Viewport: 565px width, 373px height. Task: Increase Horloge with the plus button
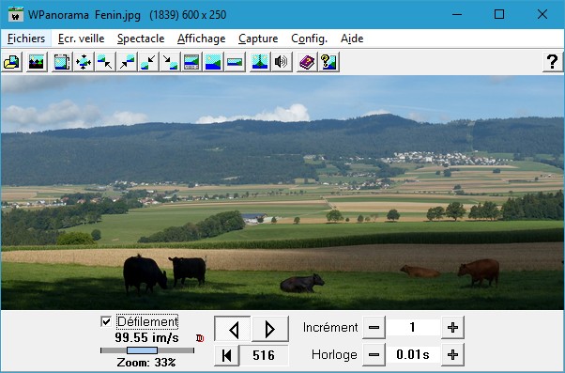452,354
